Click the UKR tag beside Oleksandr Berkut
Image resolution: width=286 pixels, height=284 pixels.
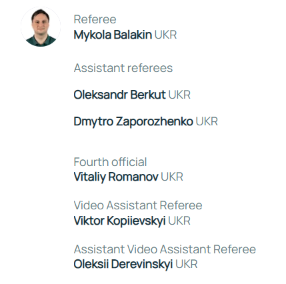tap(179, 95)
